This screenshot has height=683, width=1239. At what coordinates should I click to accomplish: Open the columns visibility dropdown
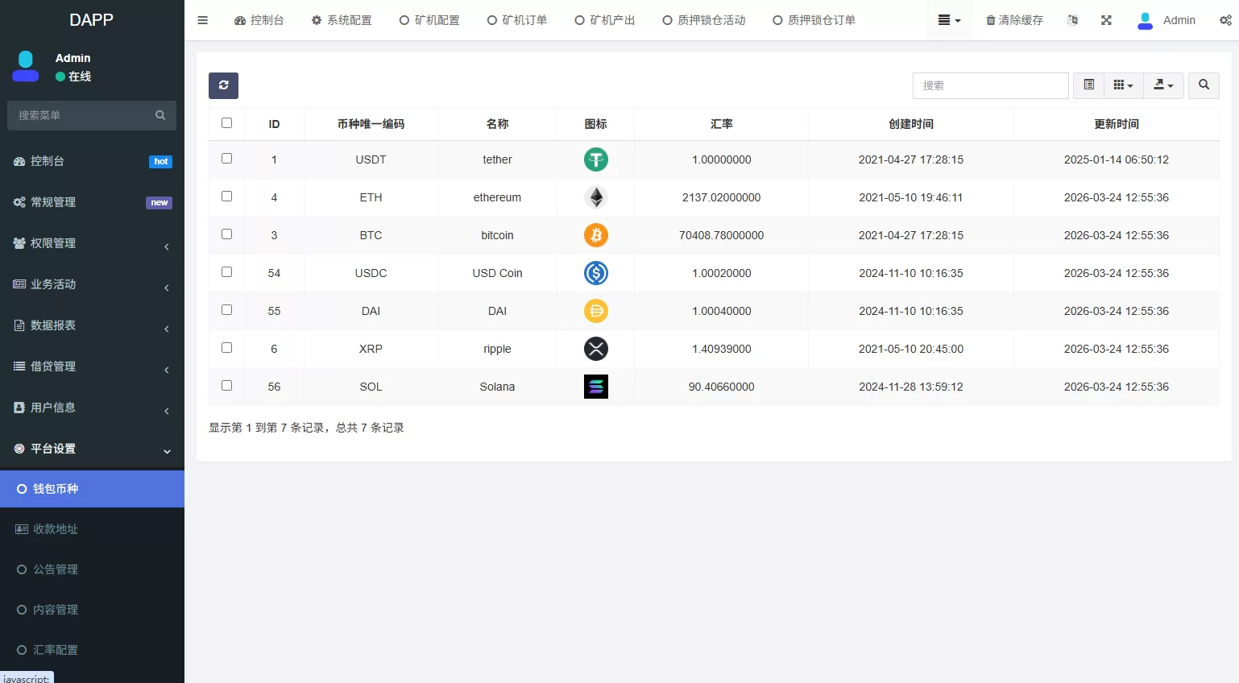coord(1123,85)
